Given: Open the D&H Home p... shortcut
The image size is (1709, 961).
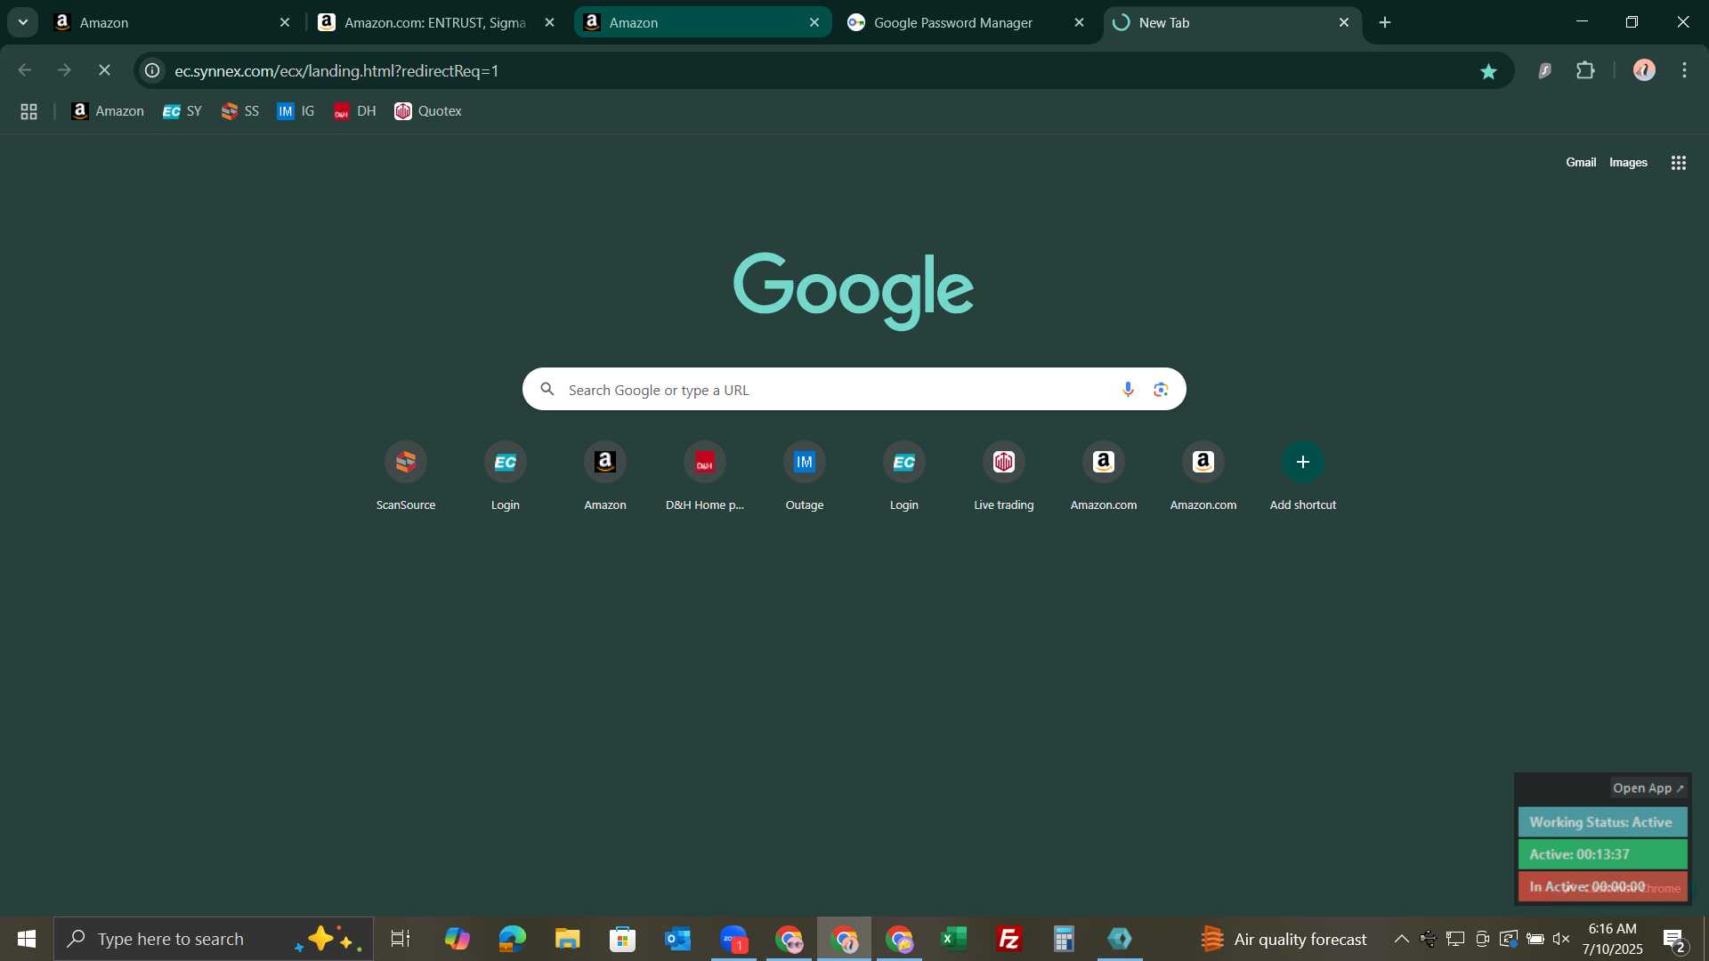Looking at the screenshot, I should (705, 478).
